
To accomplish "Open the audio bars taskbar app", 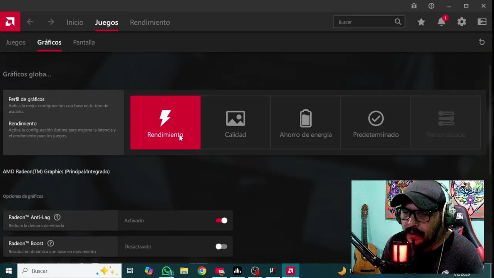I will click(237, 271).
